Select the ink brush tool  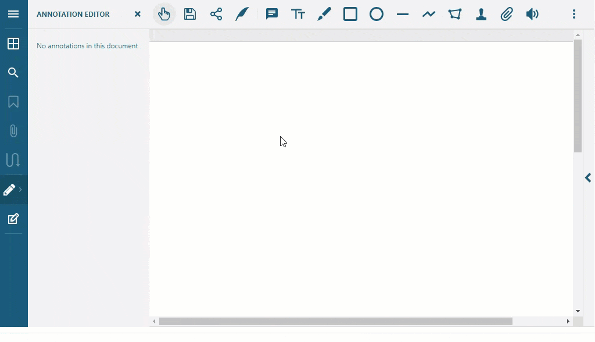[x=324, y=14]
